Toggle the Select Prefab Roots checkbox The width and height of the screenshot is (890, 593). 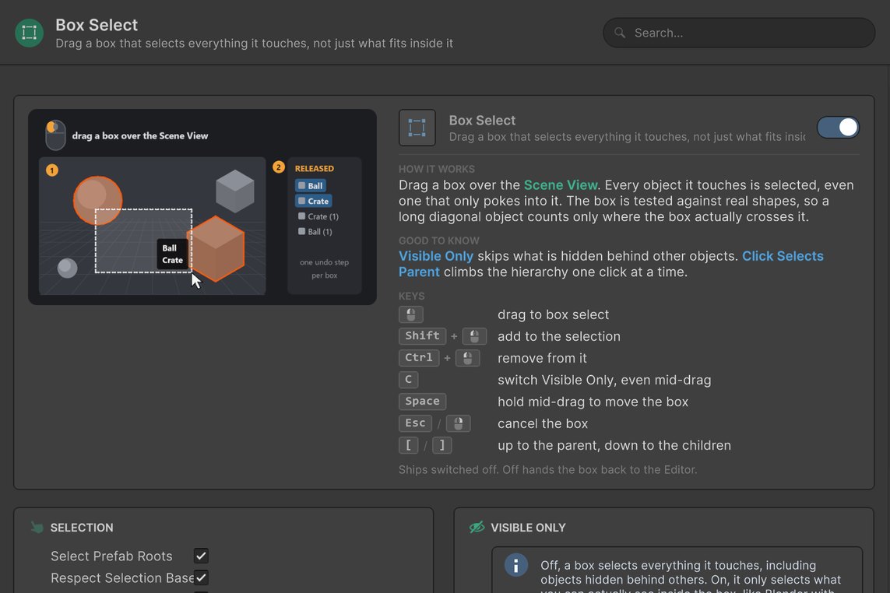coord(201,556)
